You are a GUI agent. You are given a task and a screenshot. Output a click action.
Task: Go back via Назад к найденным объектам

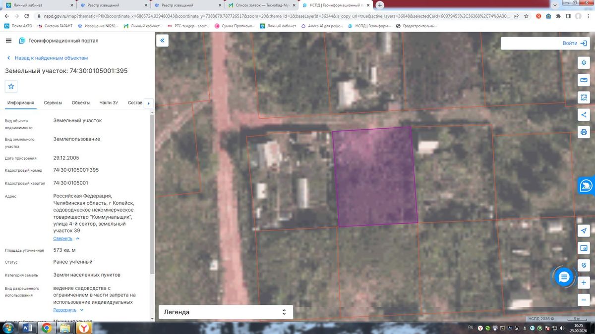click(x=47, y=58)
